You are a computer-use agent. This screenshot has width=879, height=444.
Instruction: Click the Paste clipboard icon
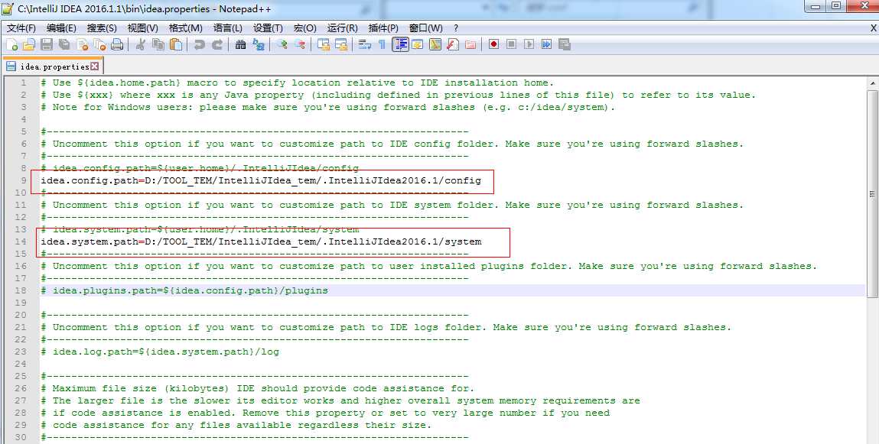[176, 45]
